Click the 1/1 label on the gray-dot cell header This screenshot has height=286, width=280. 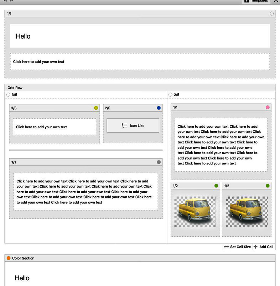(x=14, y=162)
